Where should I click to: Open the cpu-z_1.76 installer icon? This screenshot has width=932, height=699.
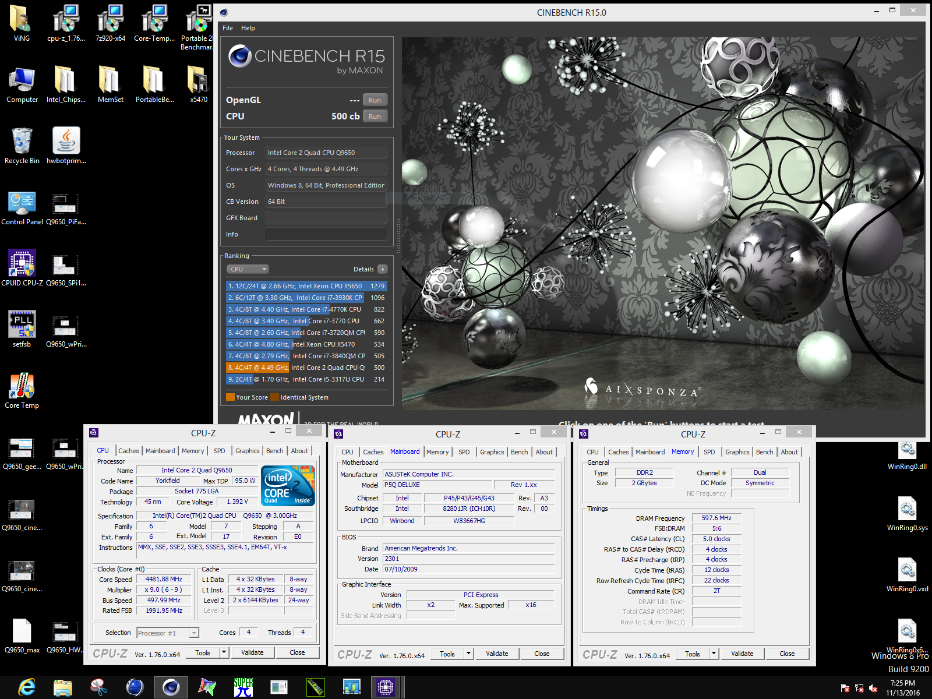click(66, 23)
